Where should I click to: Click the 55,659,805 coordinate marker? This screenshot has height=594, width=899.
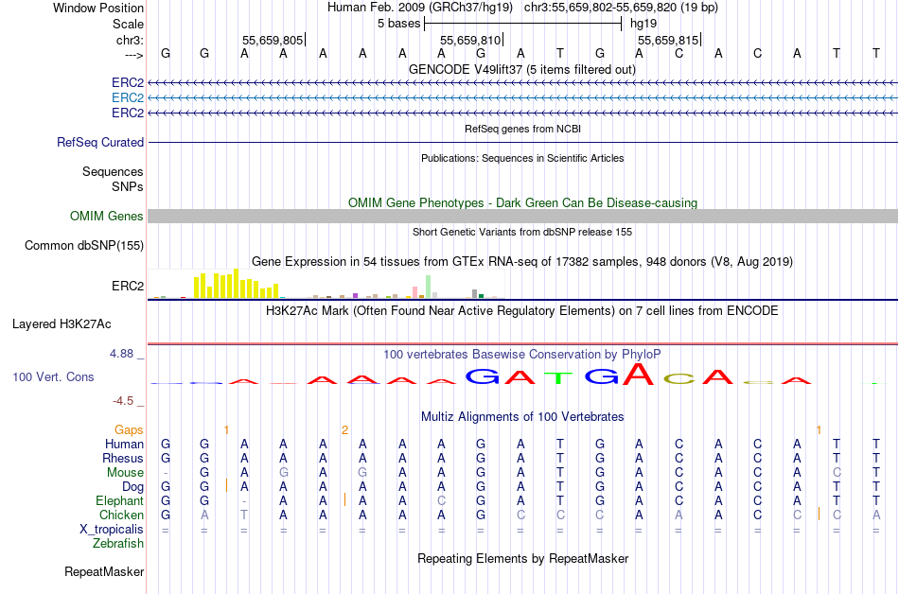[x=273, y=40]
